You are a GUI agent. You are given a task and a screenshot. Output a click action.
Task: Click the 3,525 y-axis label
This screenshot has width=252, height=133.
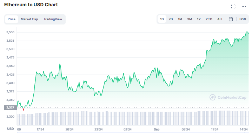pyautogui.click(x=10, y=41)
